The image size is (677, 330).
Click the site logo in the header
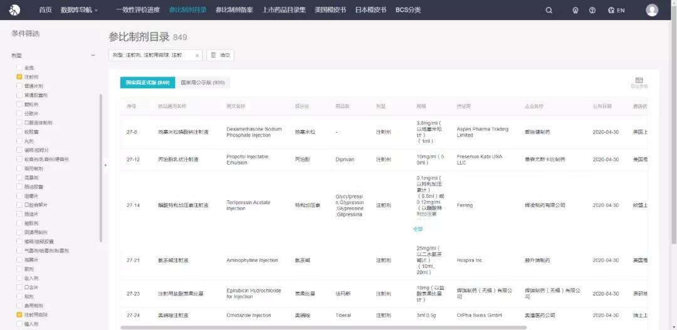(14, 10)
